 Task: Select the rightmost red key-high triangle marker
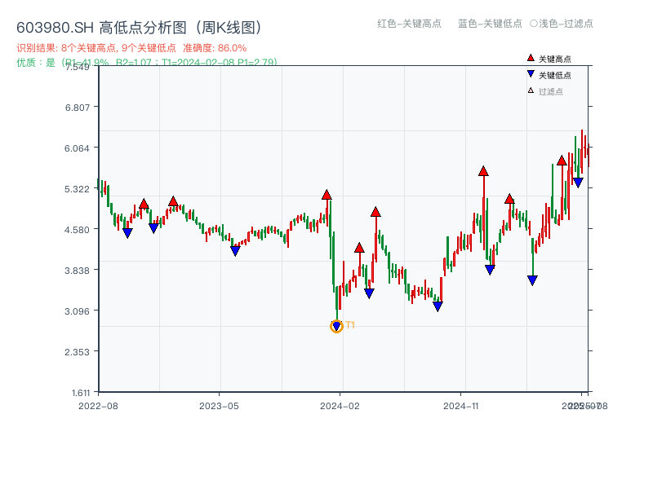pyautogui.click(x=562, y=161)
